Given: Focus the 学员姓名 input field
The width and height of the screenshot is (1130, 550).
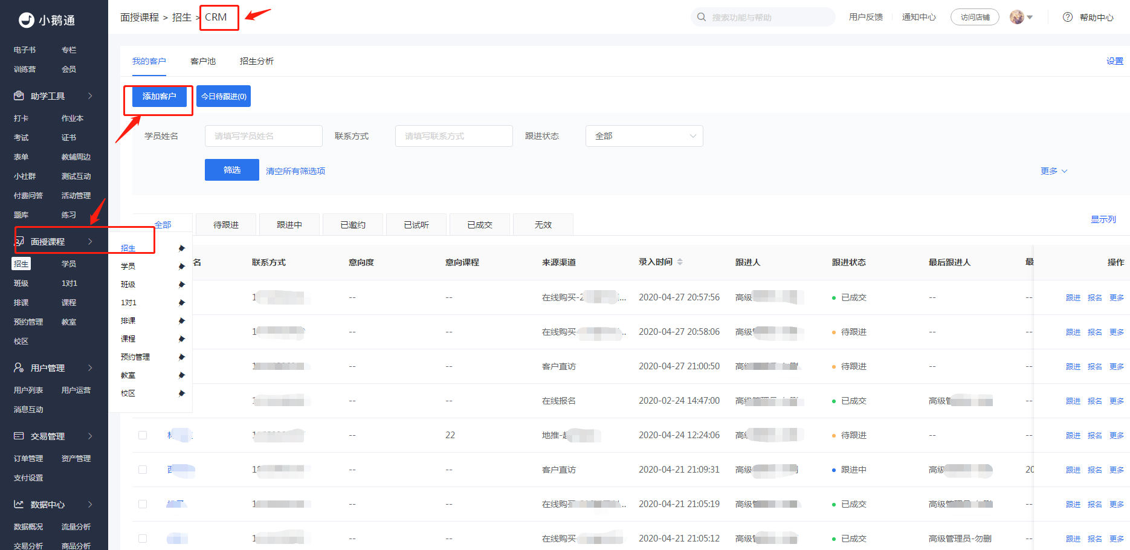Looking at the screenshot, I should [x=263, y=136].
